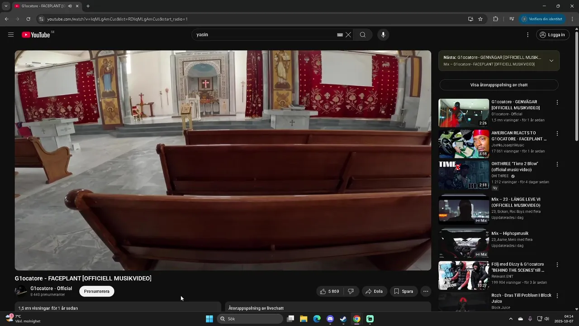Click description 1,5 mn visningar box
The width and height of the screenshot is (579, 326).
[118, 307]
